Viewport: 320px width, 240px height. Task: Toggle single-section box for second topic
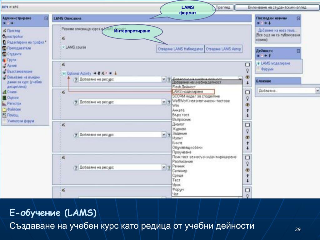pyautogui.click(x=247, y=92)
